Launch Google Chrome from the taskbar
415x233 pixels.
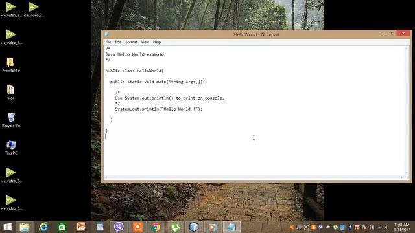tap(156, 227)
